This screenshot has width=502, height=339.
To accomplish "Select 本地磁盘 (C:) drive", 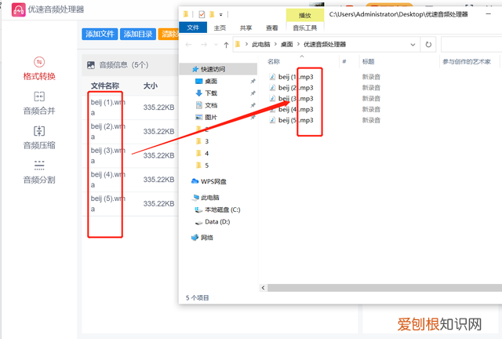I will pos(222,210).
